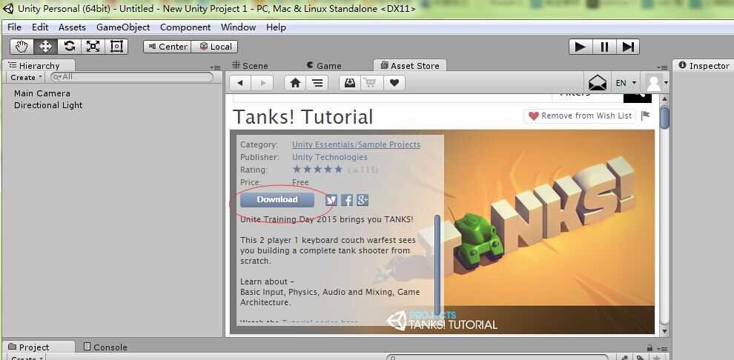Screen dimensions: 734x360
Task: Open the Edit menu
Action: 40,27
